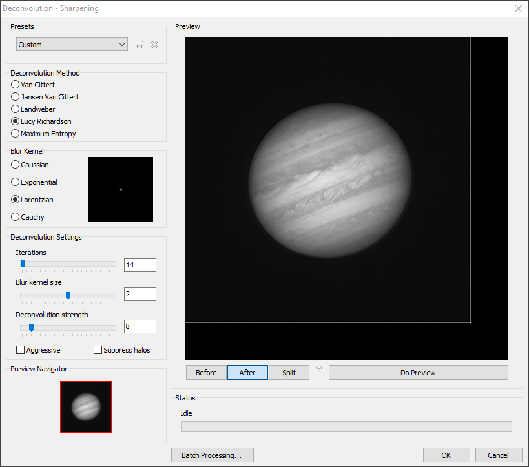Switch preview to Split view
Image resolution: width=529 pixels, height=467 pixels.
click(289, 373)
